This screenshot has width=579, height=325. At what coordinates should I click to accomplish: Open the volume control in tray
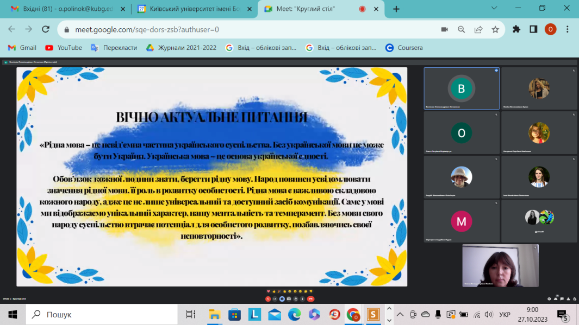pyautogui.click(x=489, y=314)
